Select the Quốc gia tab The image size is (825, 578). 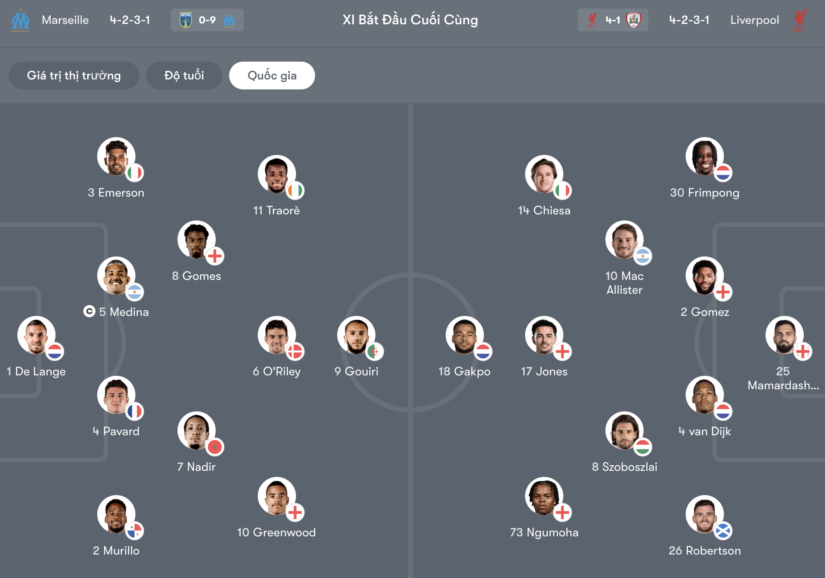(x=272, y=76)
